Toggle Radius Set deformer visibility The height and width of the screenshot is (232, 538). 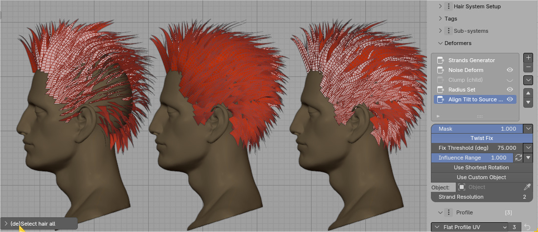click(x=510, y=90)
